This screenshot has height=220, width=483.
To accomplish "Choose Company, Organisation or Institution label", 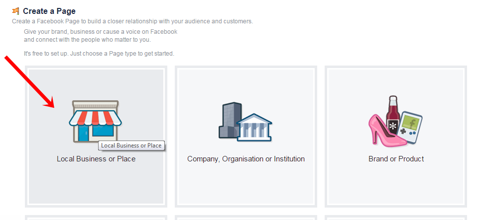I will (x=246, y=159).
